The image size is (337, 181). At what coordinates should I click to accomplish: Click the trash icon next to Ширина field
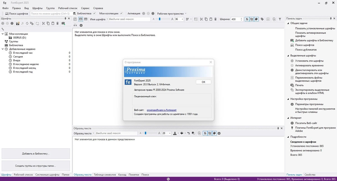tap(215, 19)
